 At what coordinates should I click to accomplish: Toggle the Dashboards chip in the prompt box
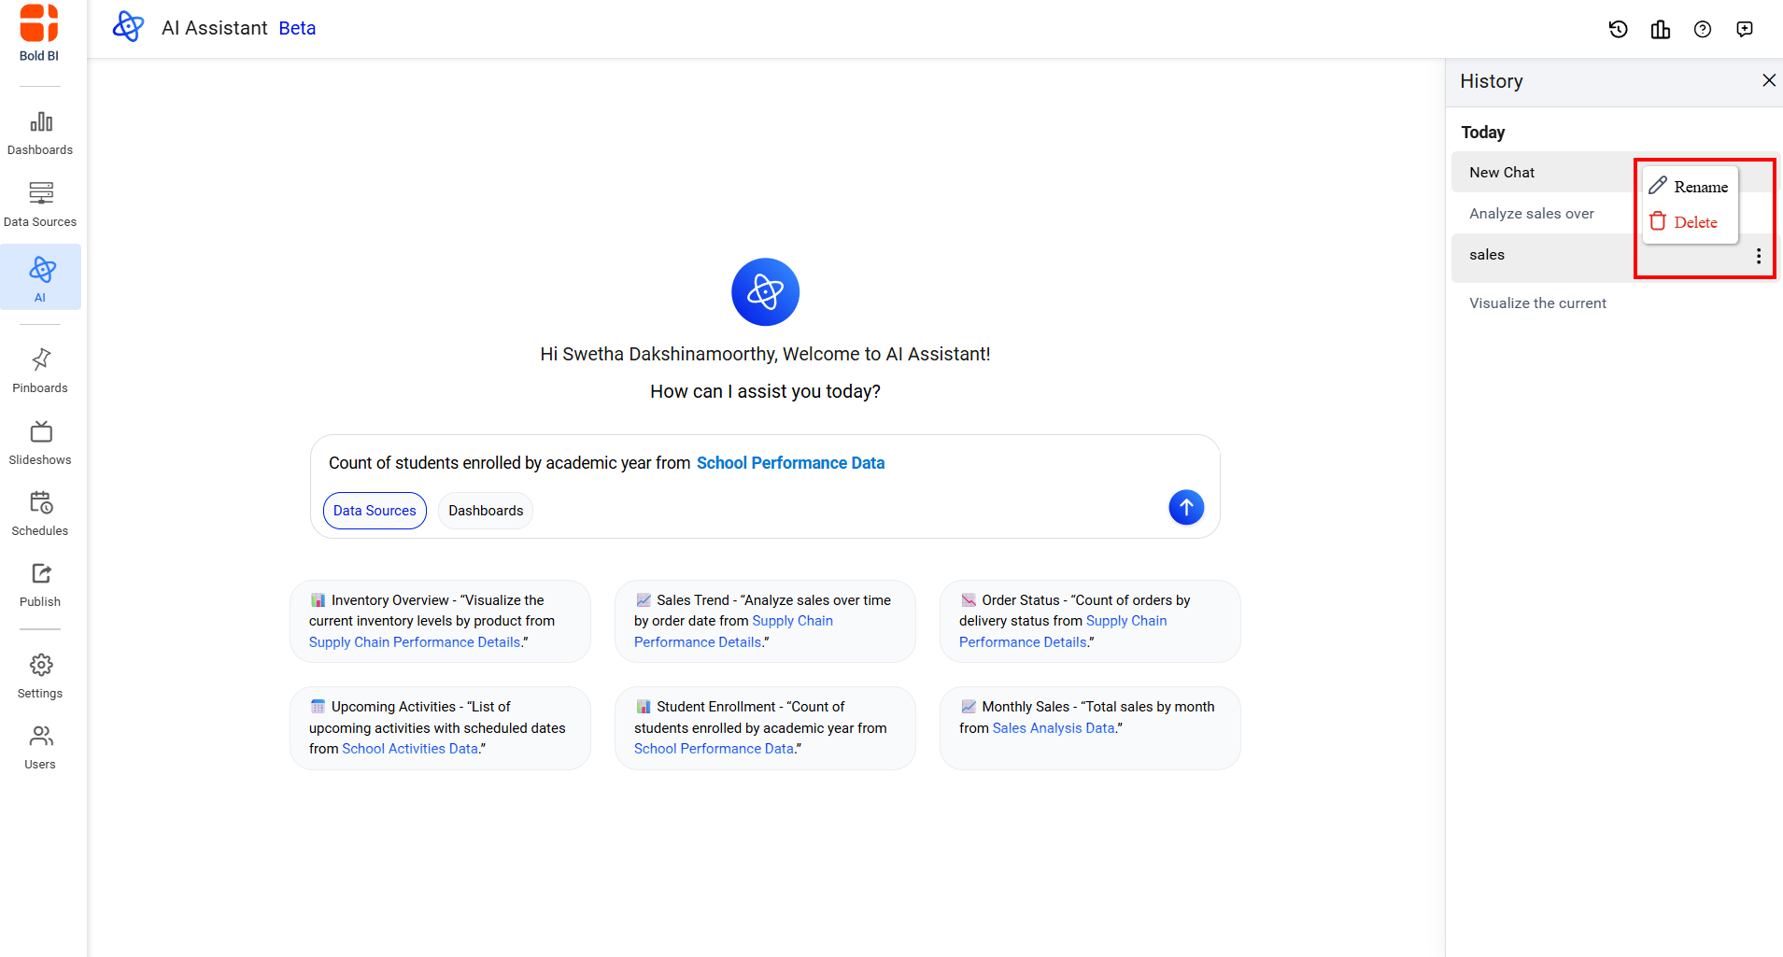click(x=486, y=511)
